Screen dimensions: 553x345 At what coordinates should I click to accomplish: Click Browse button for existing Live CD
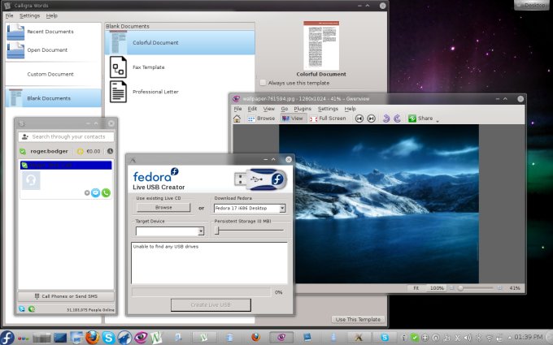point(163,208)
